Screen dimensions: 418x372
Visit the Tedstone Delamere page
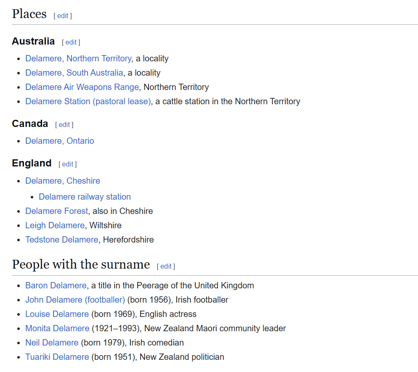[x=61, y=240]
